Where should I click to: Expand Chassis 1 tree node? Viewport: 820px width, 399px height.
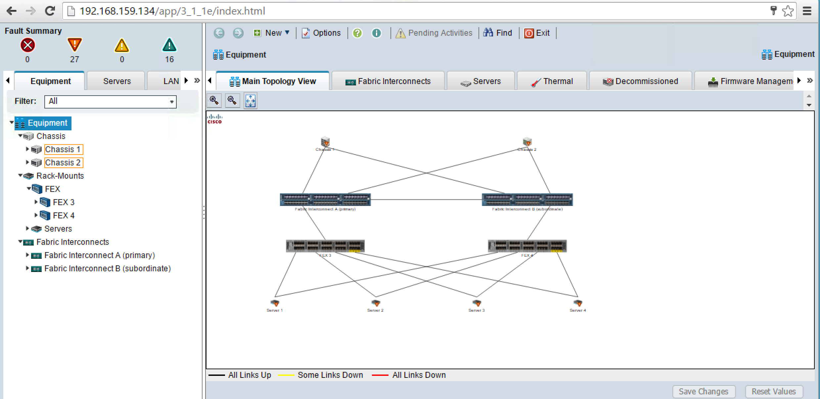27,149
